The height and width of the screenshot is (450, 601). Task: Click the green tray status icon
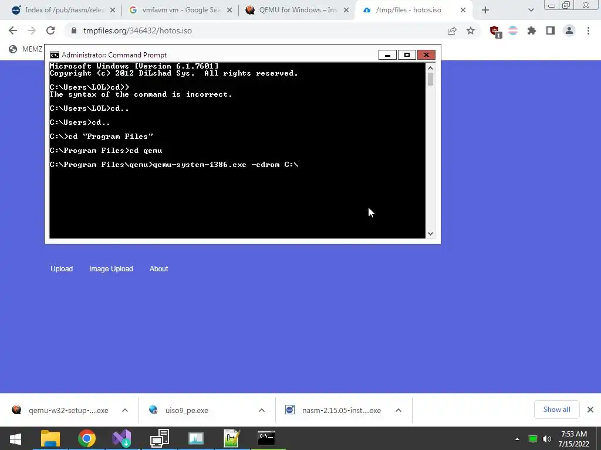[533, 439]
